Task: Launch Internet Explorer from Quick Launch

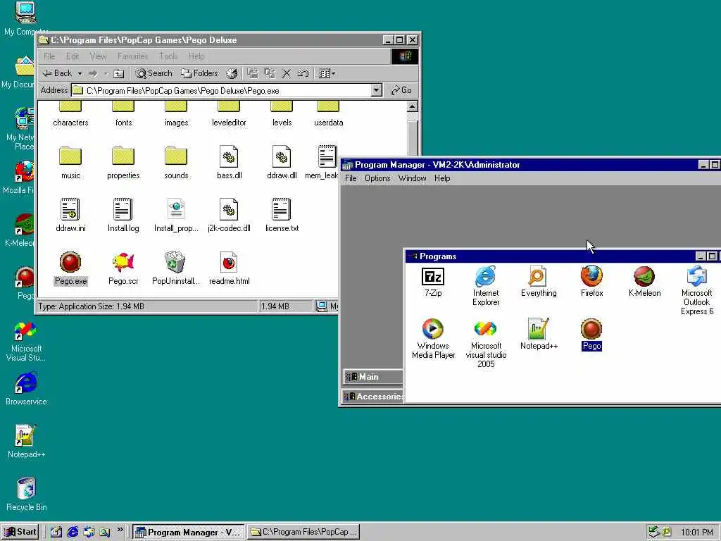Action: pyautogui.click(x=73, y=533)
